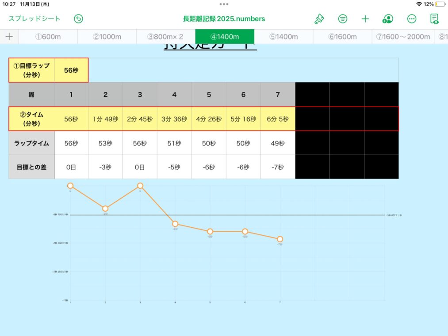The width and height of the screenshot is (448, 336).
Task: Open the 長距離記録2025.numbers title menu
Action: click(224, 19)
